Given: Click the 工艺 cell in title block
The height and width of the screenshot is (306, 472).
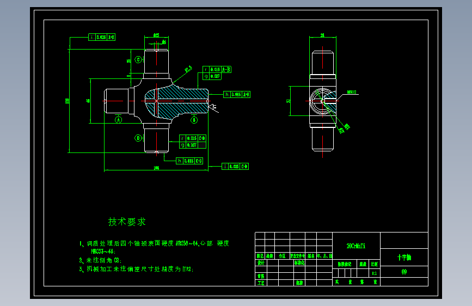Looking at the screenshot, I should (x=261, y=283).
